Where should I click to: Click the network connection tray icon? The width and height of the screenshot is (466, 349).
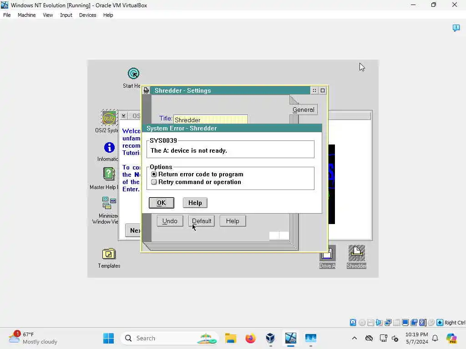click(x=383, y=338)
